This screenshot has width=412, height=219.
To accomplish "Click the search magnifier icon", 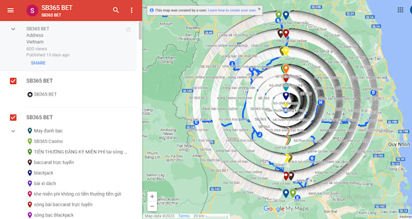I will (116, 10).
